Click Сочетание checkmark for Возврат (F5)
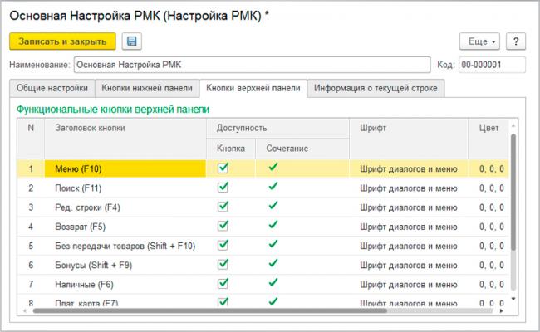 point(273,225)
